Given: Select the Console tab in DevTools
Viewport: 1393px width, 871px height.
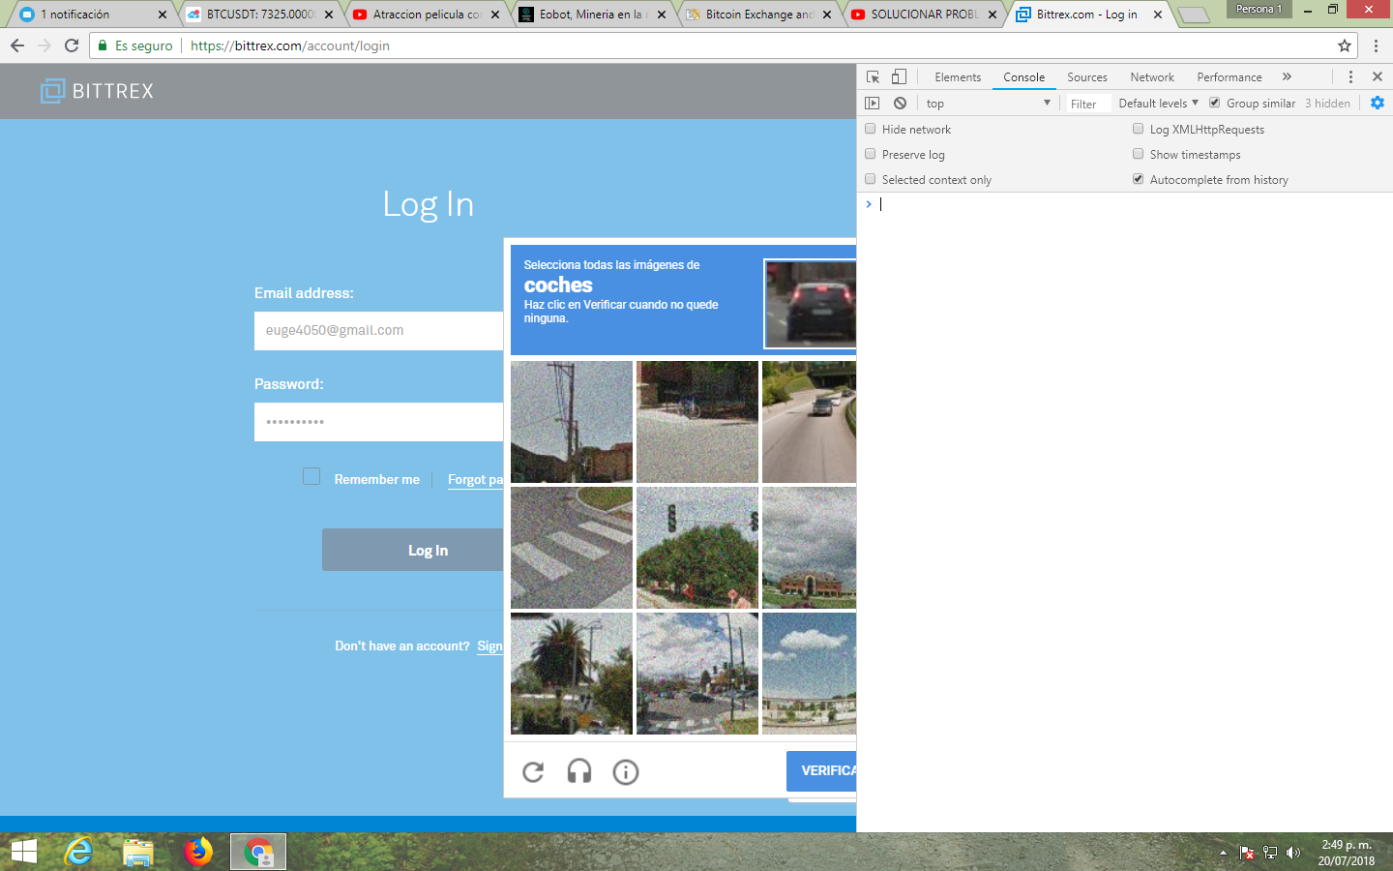Looking at the screenshot, I should pos(1023,77).
